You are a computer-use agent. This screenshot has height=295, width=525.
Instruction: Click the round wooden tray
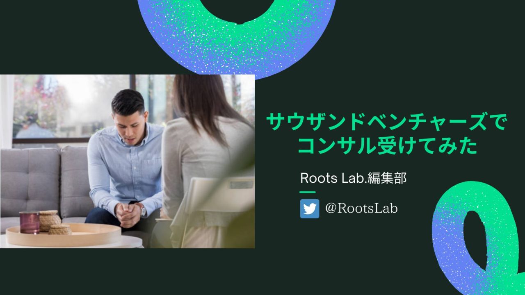coord(64,236)
